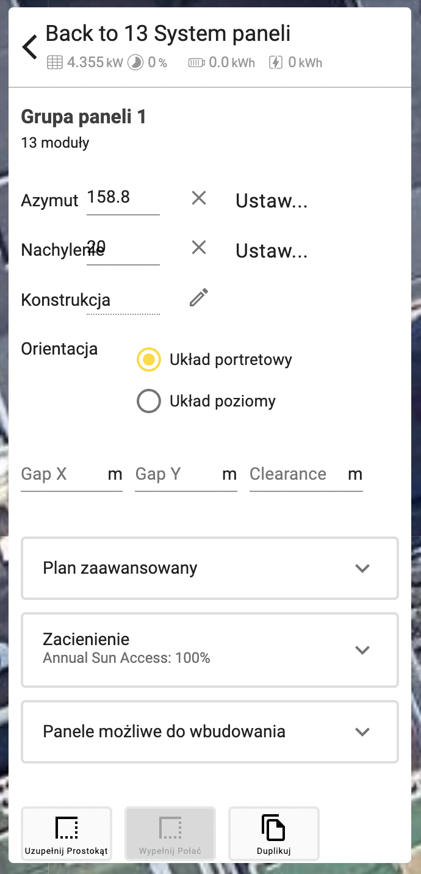Screen dimensions: 421x874
Task: Expand Panele możliwe do wbudowania section
Action: [210, 732]
